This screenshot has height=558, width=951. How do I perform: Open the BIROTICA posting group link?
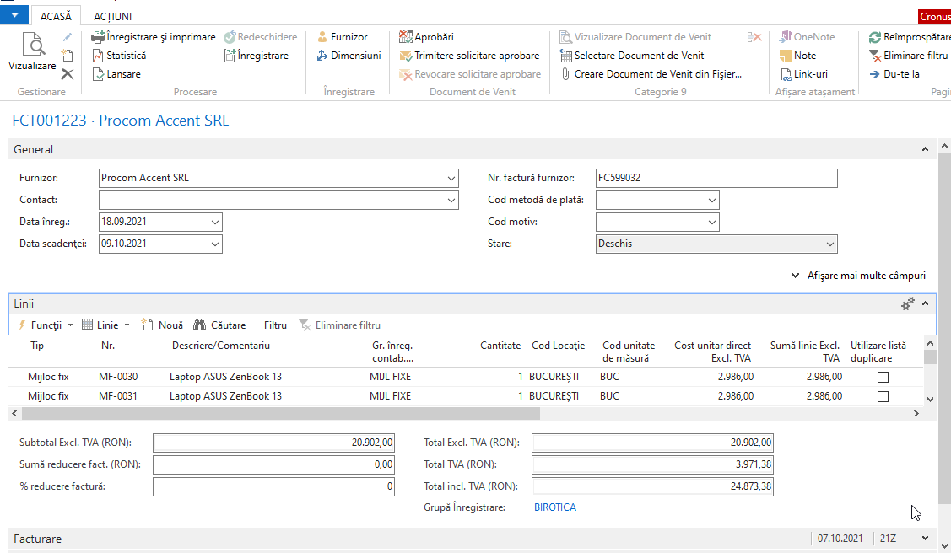pyautogui.click(x=555, y=507)
